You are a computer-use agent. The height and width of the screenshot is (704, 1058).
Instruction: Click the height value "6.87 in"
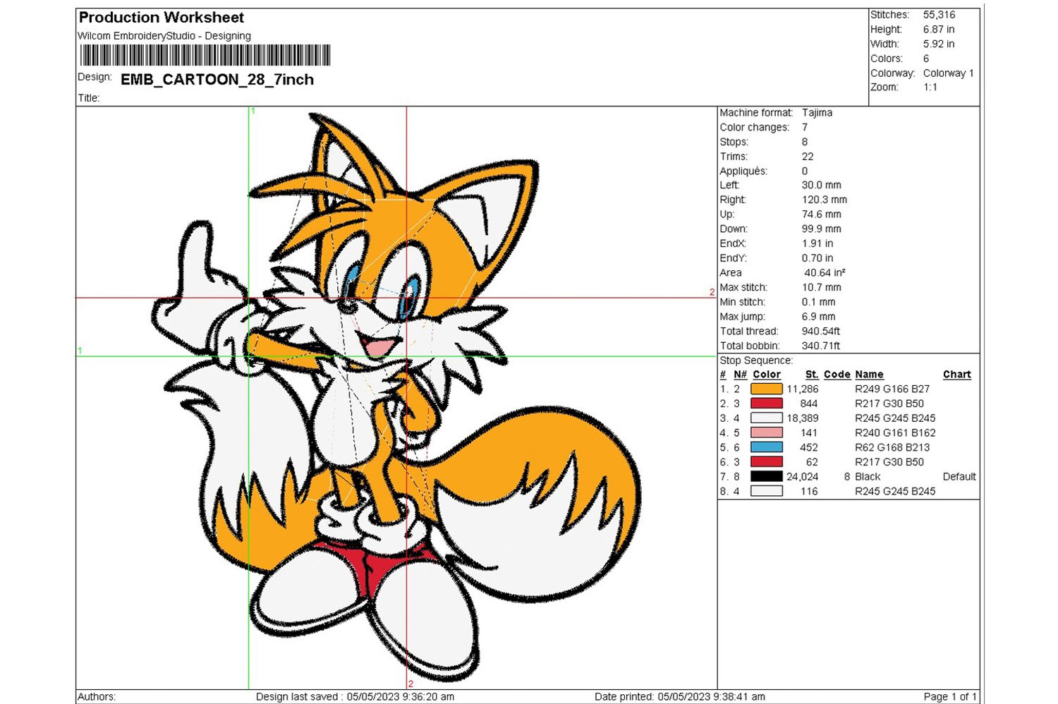[939, 30]
